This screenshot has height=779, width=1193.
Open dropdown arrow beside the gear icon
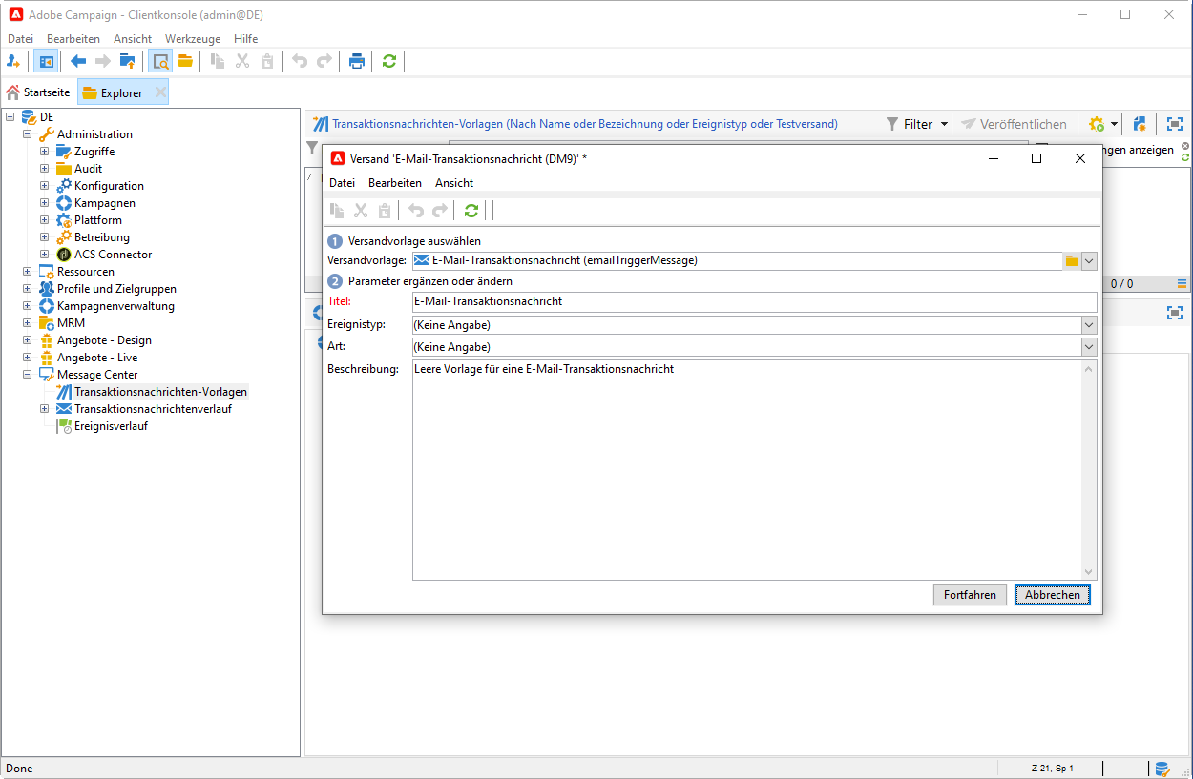[1114, 125]
